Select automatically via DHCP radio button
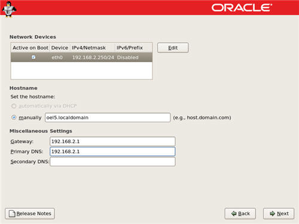Screen dimensions: 299x224 [x=14, y=106]
